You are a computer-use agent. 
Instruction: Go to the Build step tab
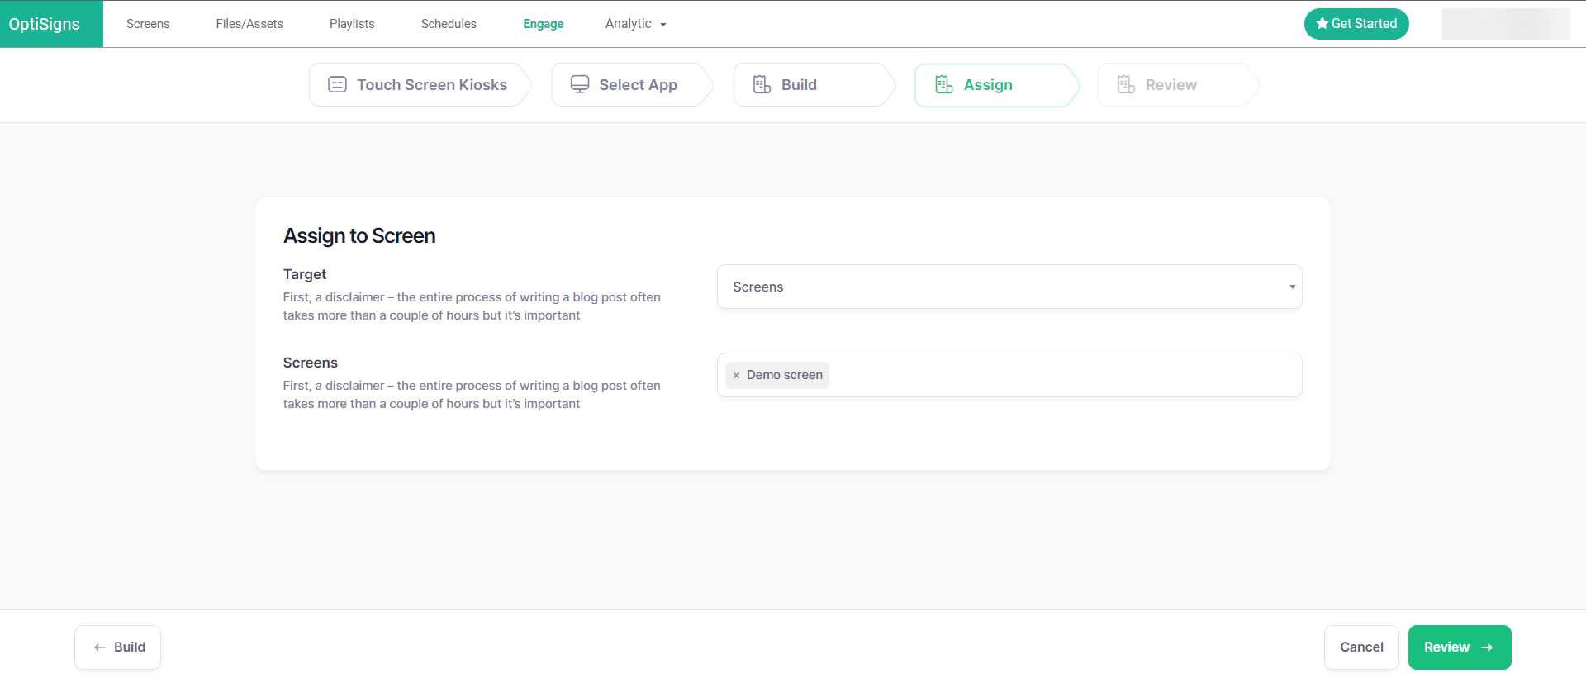813,85
